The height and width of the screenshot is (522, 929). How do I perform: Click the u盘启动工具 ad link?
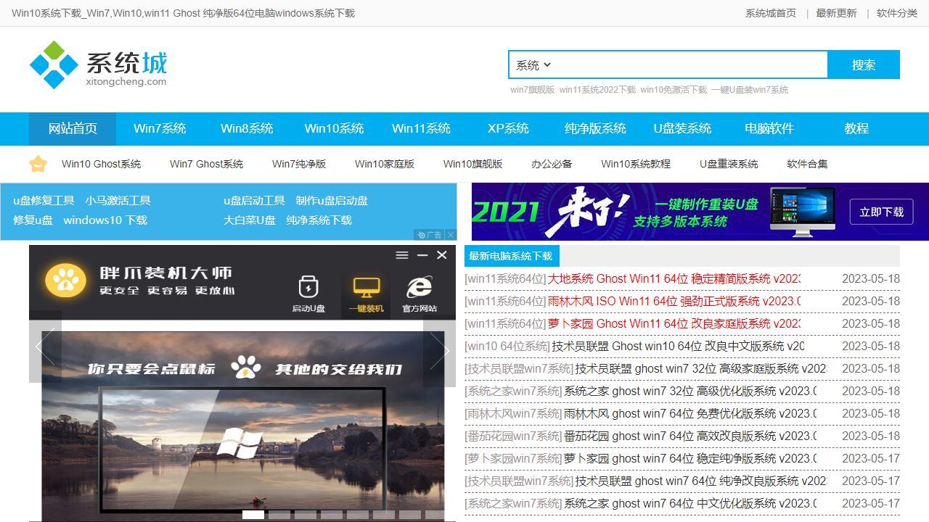click(x=254, y=201)
